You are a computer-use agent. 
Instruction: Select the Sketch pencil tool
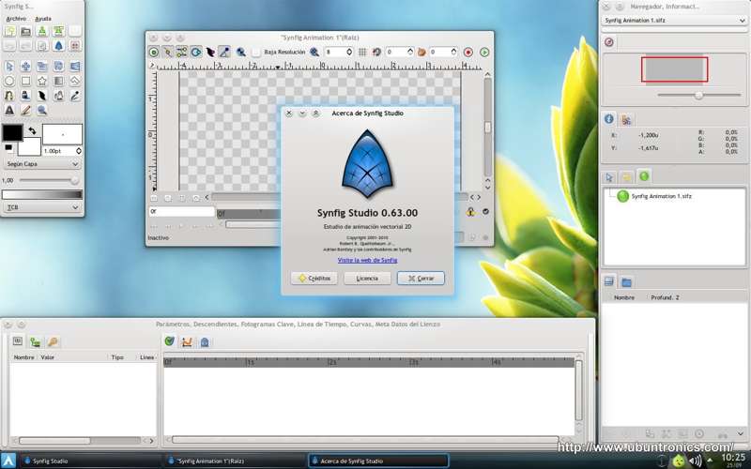(26, 110)
